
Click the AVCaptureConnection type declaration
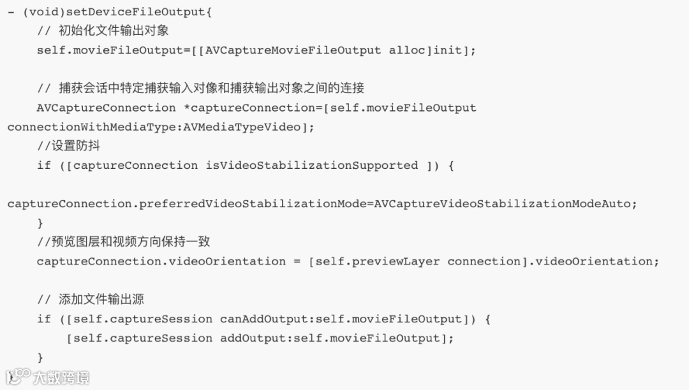pos(106,108)
